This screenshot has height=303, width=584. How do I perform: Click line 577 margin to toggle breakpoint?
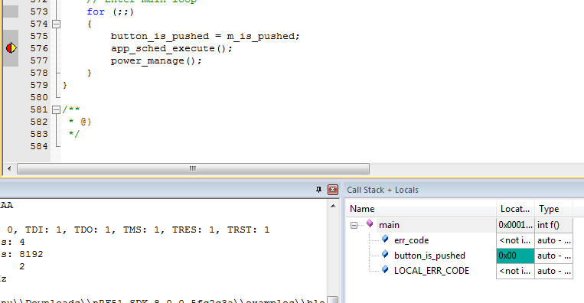11,60
